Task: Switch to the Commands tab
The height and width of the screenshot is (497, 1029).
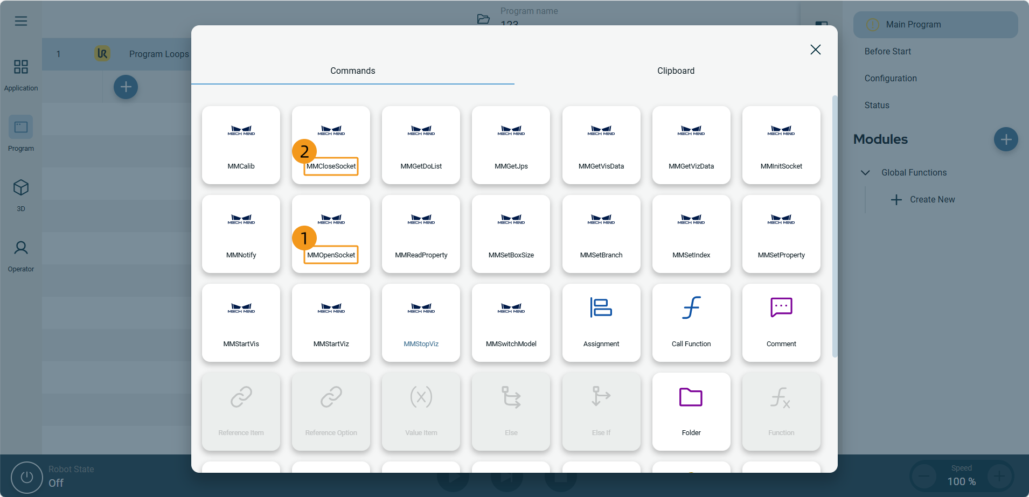Action: coord(353,71)
